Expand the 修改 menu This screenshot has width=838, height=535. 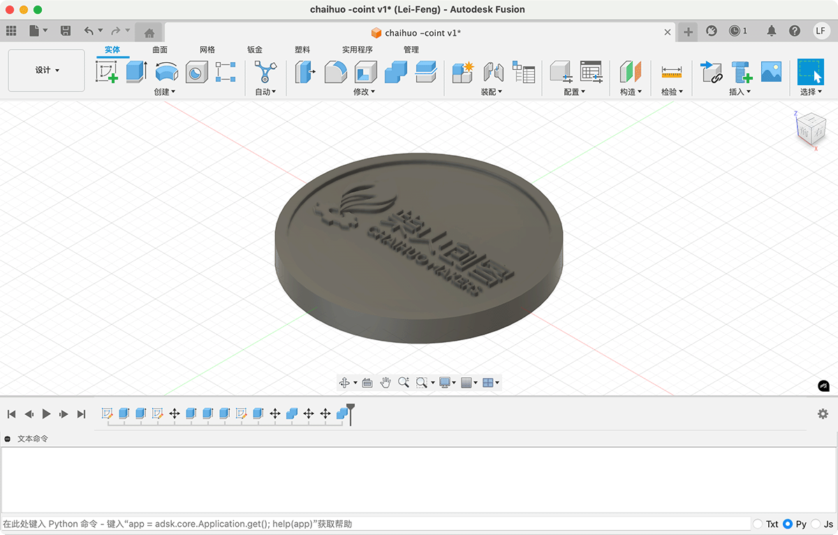(x=364, y=91)
